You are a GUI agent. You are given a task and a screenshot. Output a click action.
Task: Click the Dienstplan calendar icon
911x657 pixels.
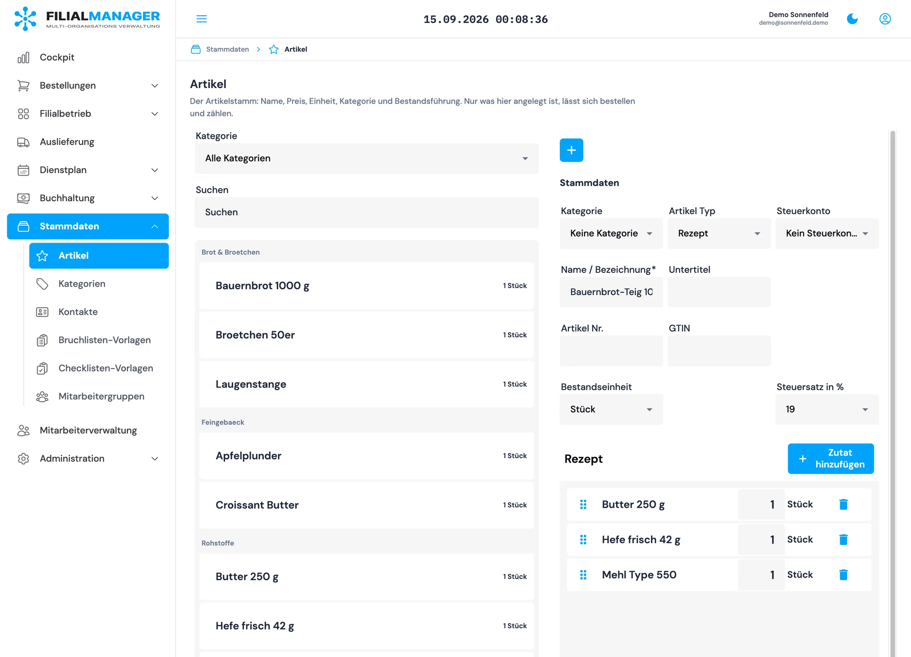point(23,170)
